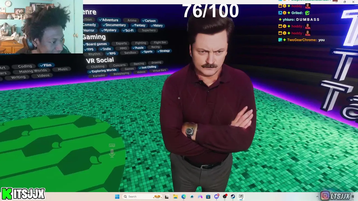Uncheck the Strategy gaming tag
The width and height of the screenshot is (358, 201).
(x=163, y=51)
